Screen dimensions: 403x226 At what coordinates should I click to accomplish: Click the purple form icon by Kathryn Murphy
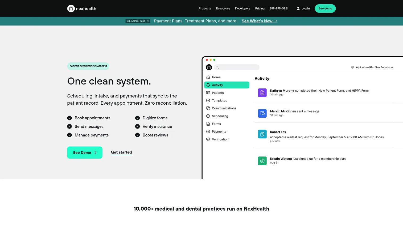pyautogui.click(x=262, y=93)
